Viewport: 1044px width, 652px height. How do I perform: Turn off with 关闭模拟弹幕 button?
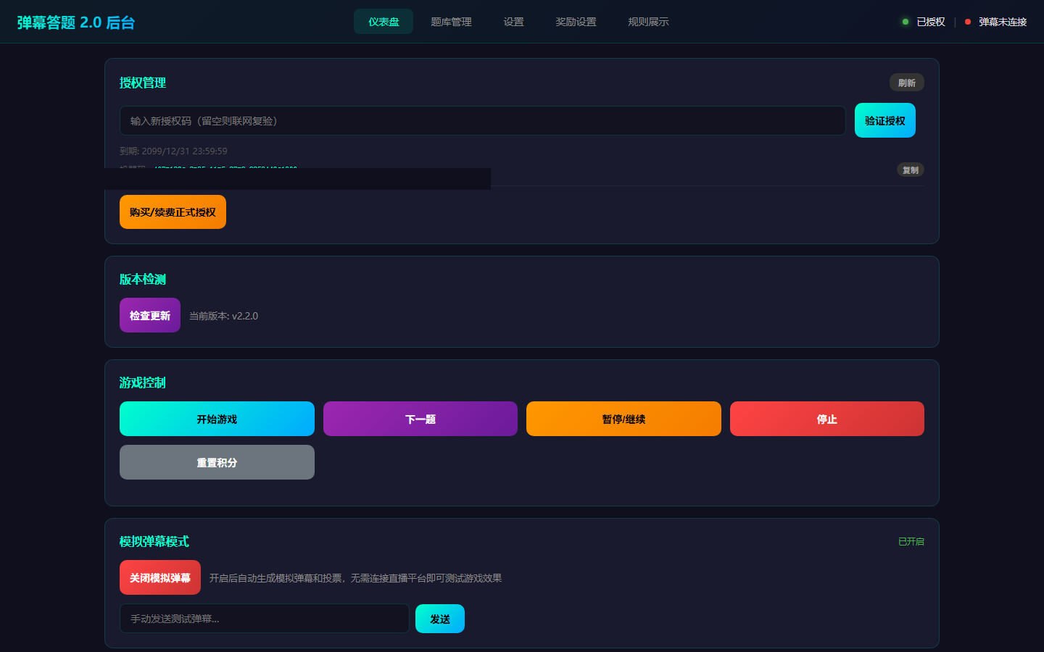pyautogui.click(x=160, y=577)
